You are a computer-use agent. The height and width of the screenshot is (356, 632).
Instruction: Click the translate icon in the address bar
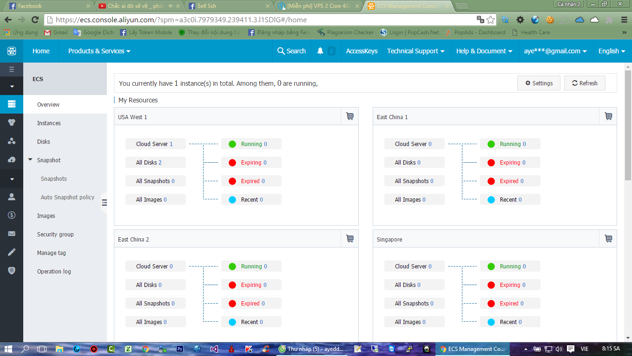[x=481, y=19]
